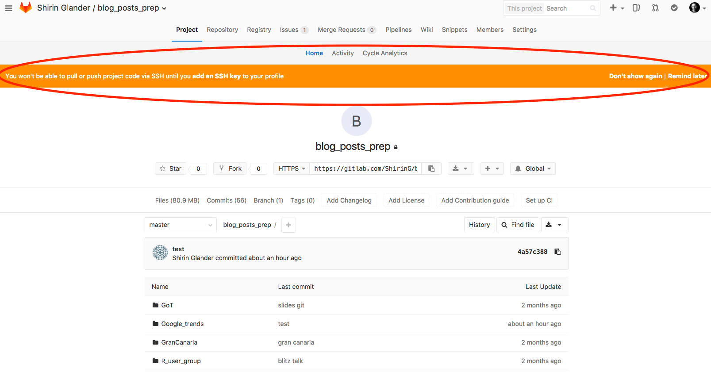The width and height of the screenshot is (711, 372).
Task: Star the project
Action: click(x=171, y=169)
